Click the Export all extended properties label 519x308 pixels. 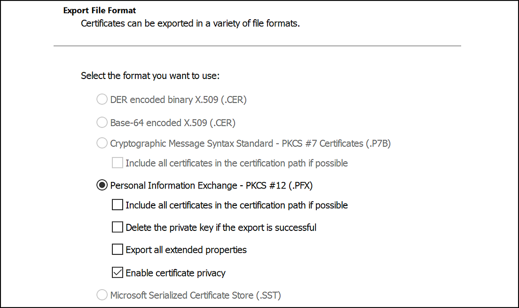coord(186,250)
